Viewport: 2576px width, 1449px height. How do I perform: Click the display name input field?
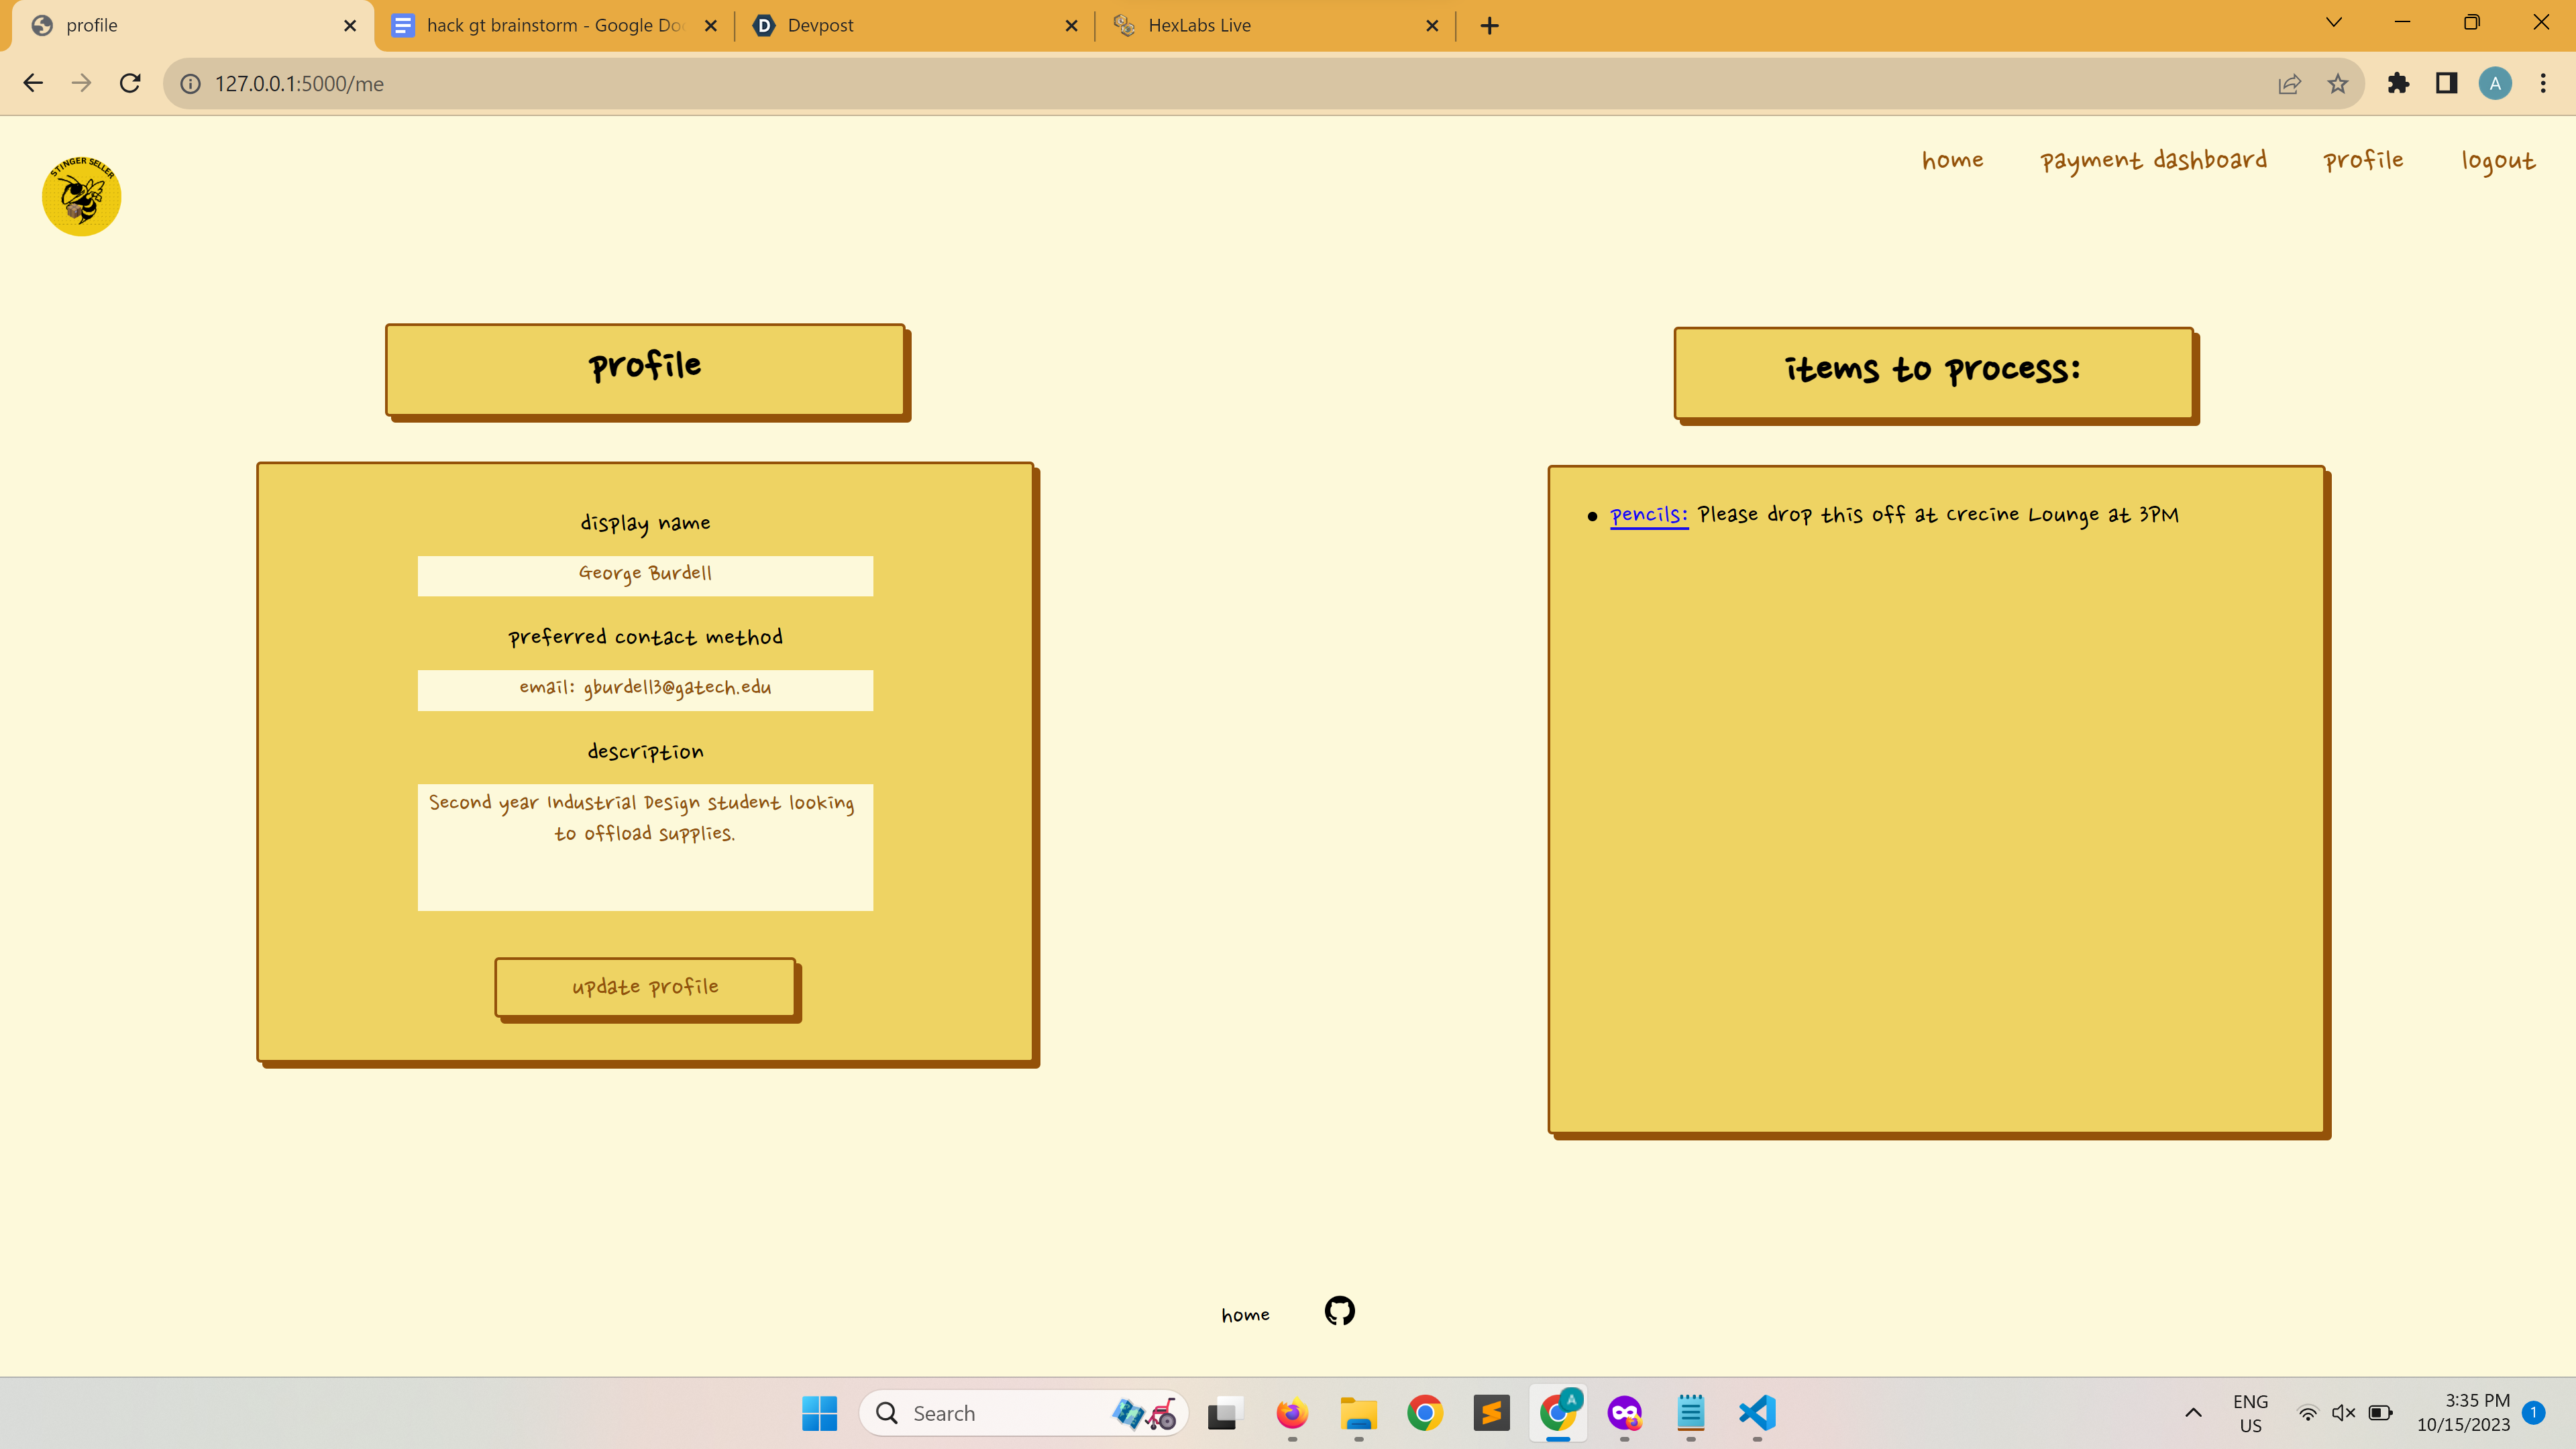pos(645,575)
